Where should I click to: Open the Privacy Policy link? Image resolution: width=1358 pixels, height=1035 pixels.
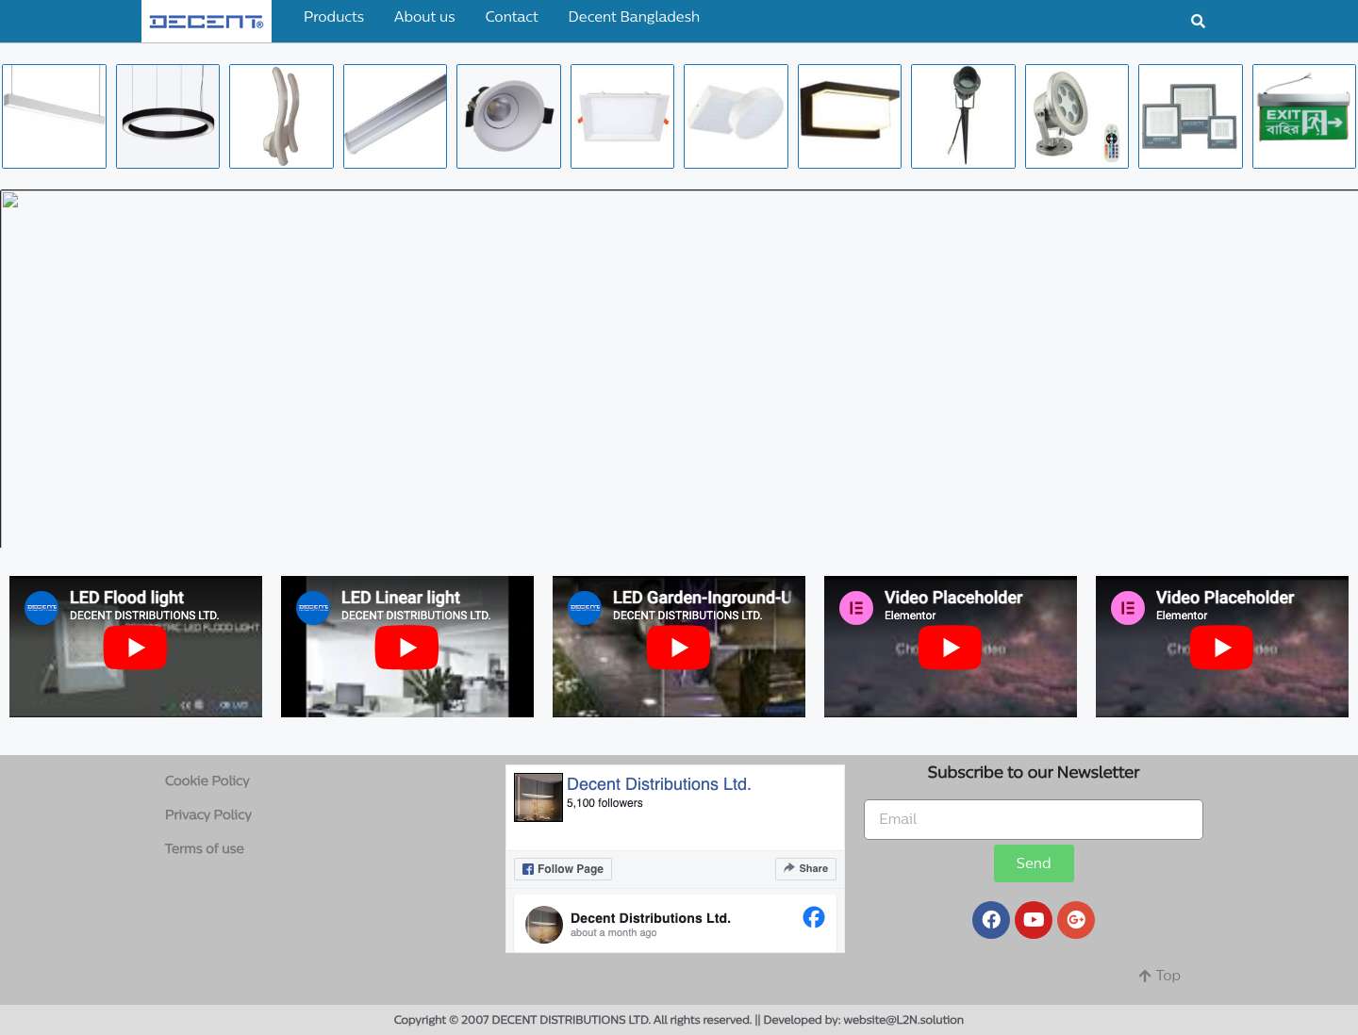coord(208,814)
